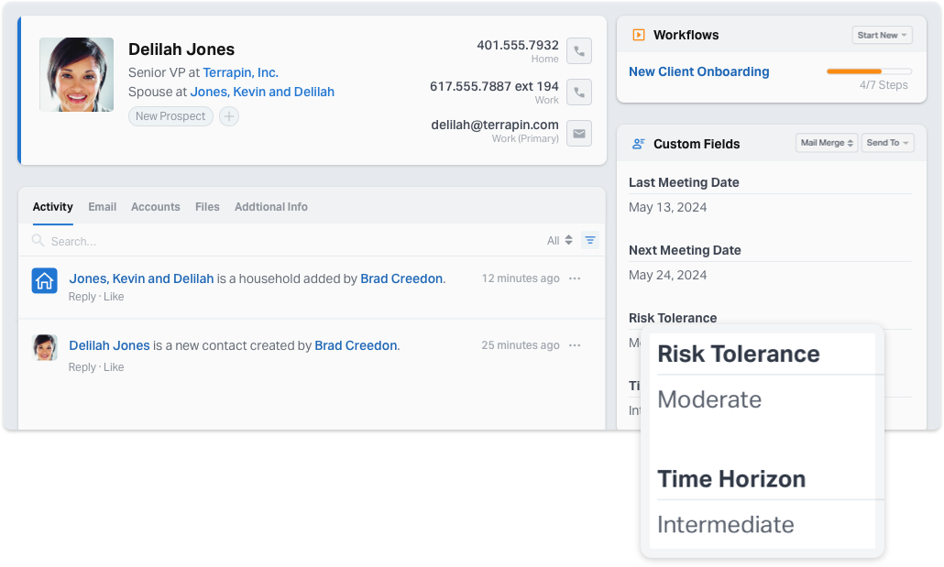The width and height of the screenshot is (944, 567).
Task: Open the Mail Merge dropdown
Action: 827,143
